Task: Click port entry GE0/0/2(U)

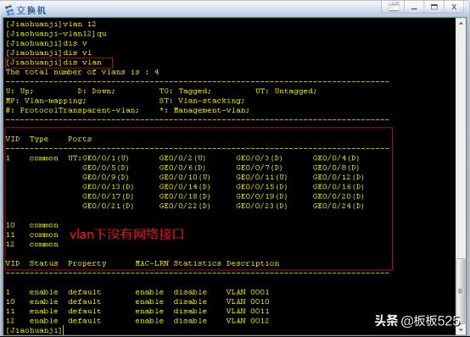Action: [182, 158]
